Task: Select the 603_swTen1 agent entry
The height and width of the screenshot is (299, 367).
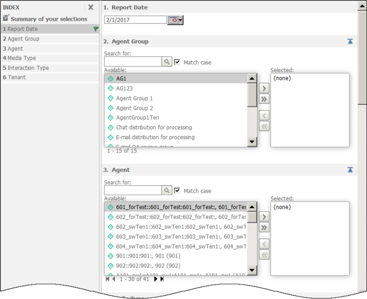Action: (176, 237)
